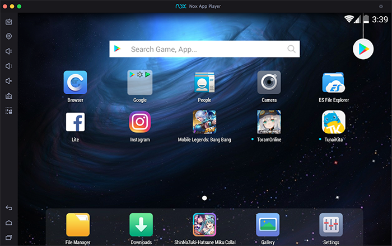Mute sound with the sidebar icon
Viewport: 392px width, 246px height.
(9, 81)
